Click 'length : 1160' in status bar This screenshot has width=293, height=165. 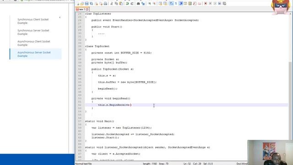(x=150, y=164)
